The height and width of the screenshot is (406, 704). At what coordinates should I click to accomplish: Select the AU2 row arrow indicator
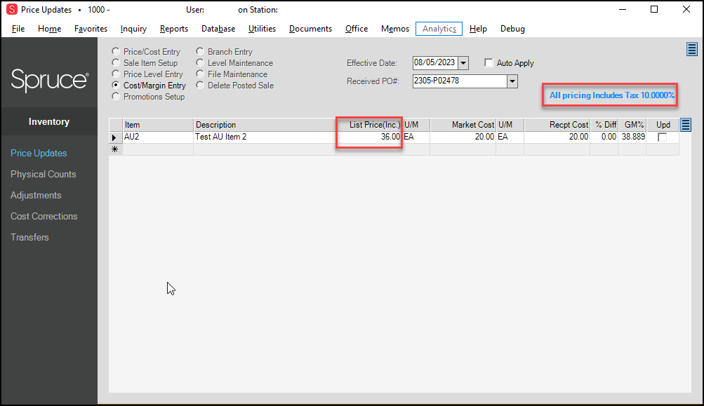[x=114, y=137]
